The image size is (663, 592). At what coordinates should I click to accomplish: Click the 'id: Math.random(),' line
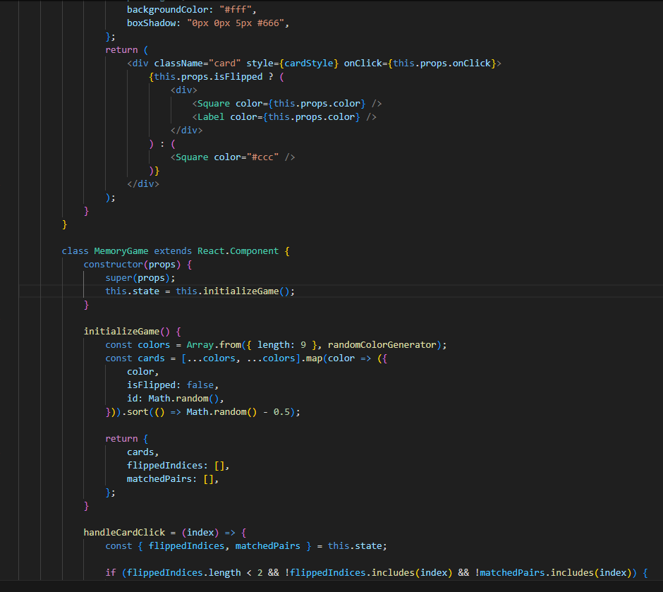[x=175, y=399]
